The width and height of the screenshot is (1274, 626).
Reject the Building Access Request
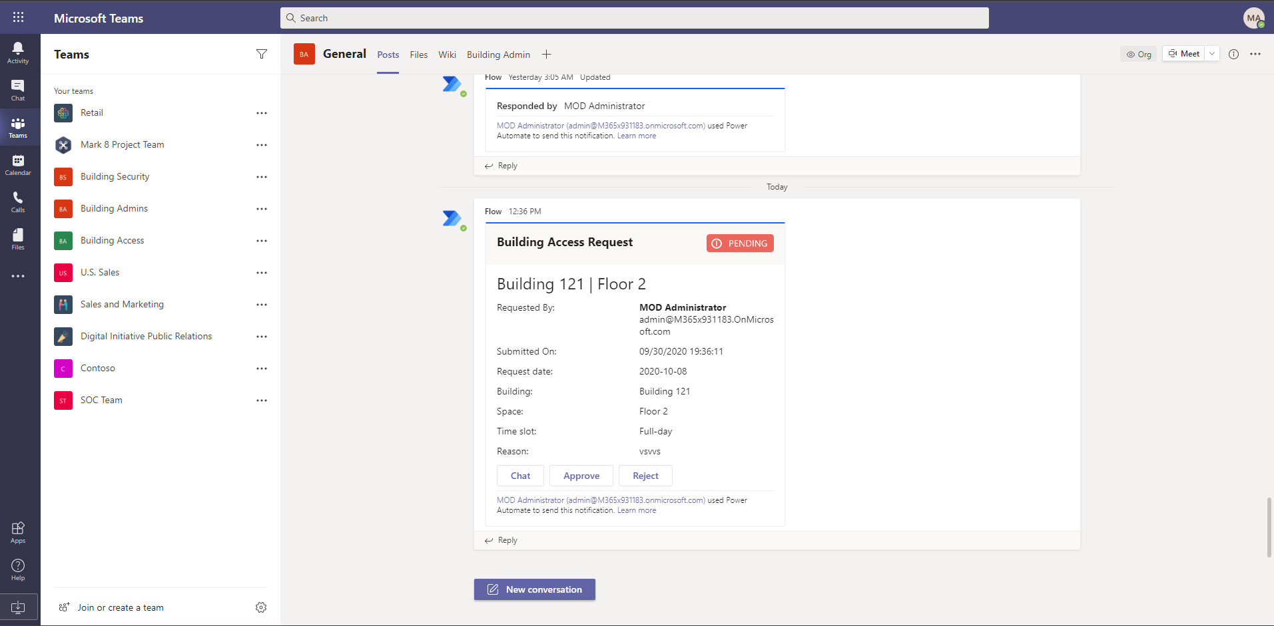(645, 476)
